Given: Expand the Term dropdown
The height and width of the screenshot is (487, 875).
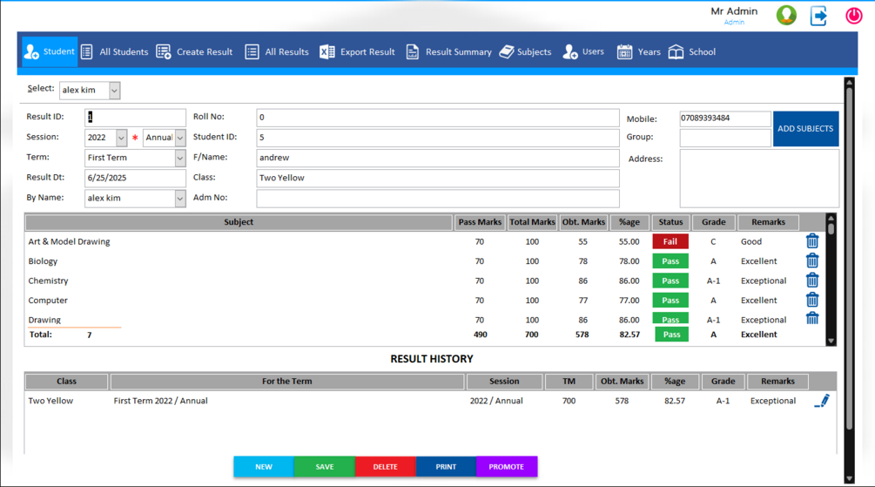Looking at the screenshot, I should point(179,158).
